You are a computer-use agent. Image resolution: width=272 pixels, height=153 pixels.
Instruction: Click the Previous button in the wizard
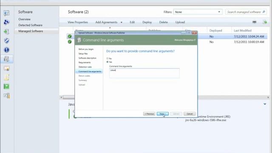point(149,114)
